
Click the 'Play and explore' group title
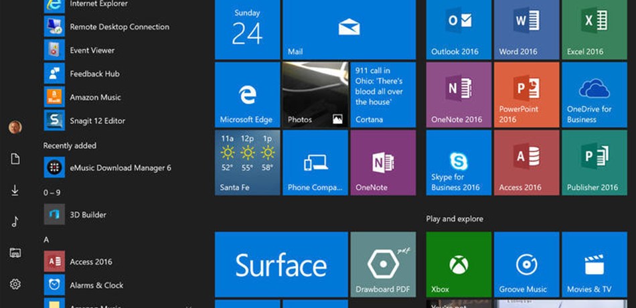455,219
